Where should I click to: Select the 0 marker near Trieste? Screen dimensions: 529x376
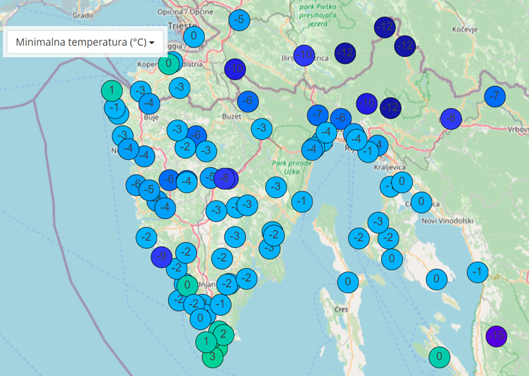(193, 36)
